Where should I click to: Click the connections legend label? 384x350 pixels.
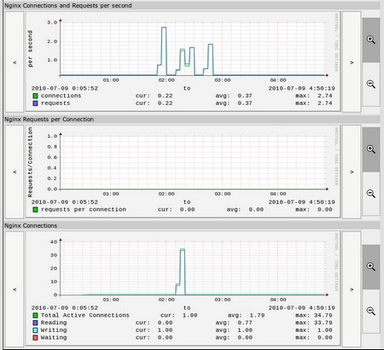point(61,96)
